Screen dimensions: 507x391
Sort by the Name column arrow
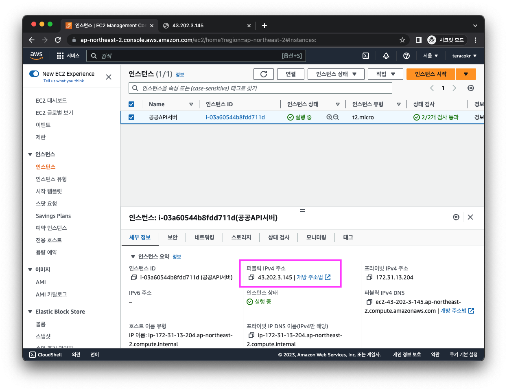tap(191, 104)
